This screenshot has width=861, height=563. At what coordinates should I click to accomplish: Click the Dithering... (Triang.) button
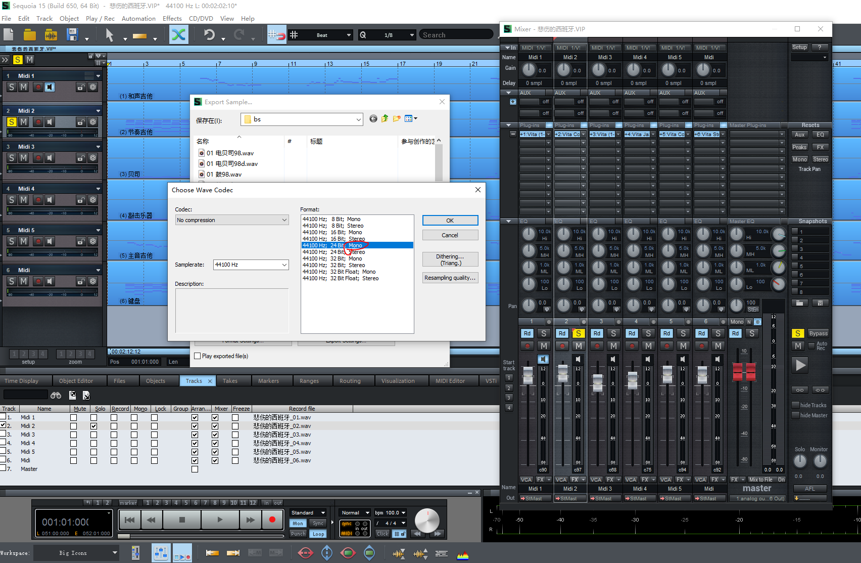coord(450,259)
